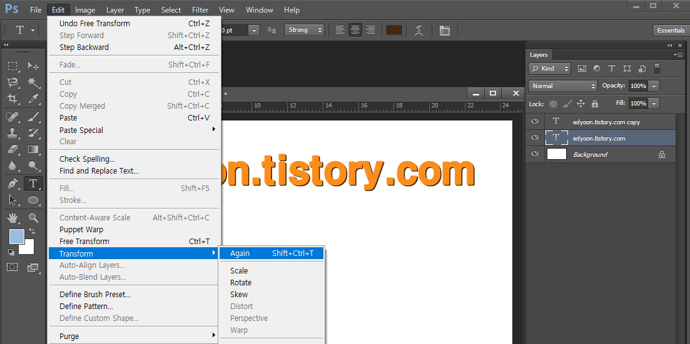Select the Horizontal Type tool
Image resolution: width=690 pixels, height=344 pixels.
point(33,184)
